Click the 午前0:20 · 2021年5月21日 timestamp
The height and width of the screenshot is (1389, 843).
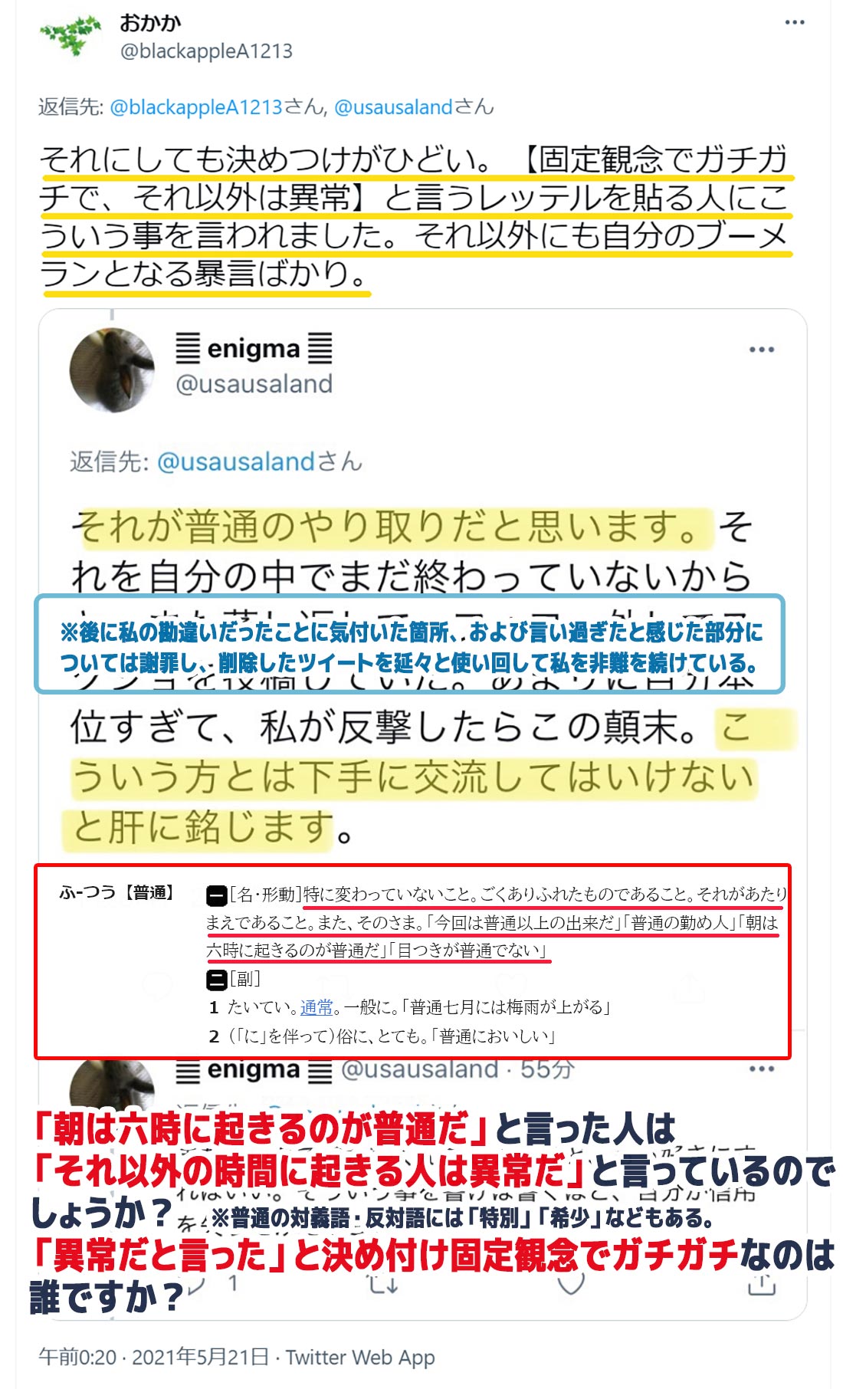pyautogui.click(x=153, y=1358)
